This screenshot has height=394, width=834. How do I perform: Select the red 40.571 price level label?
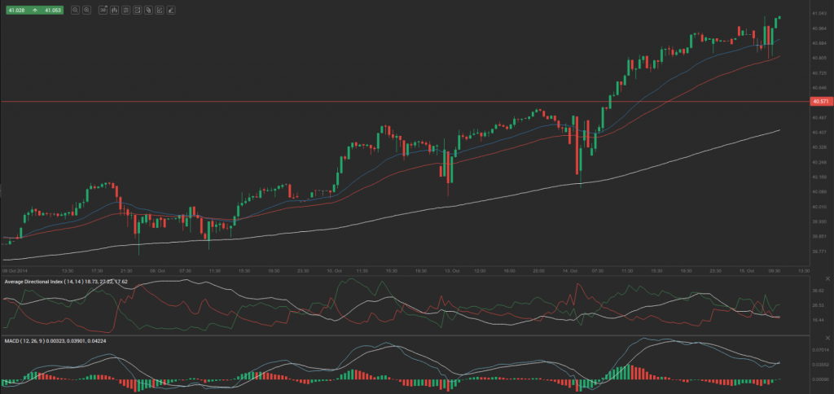click(820, 101)
